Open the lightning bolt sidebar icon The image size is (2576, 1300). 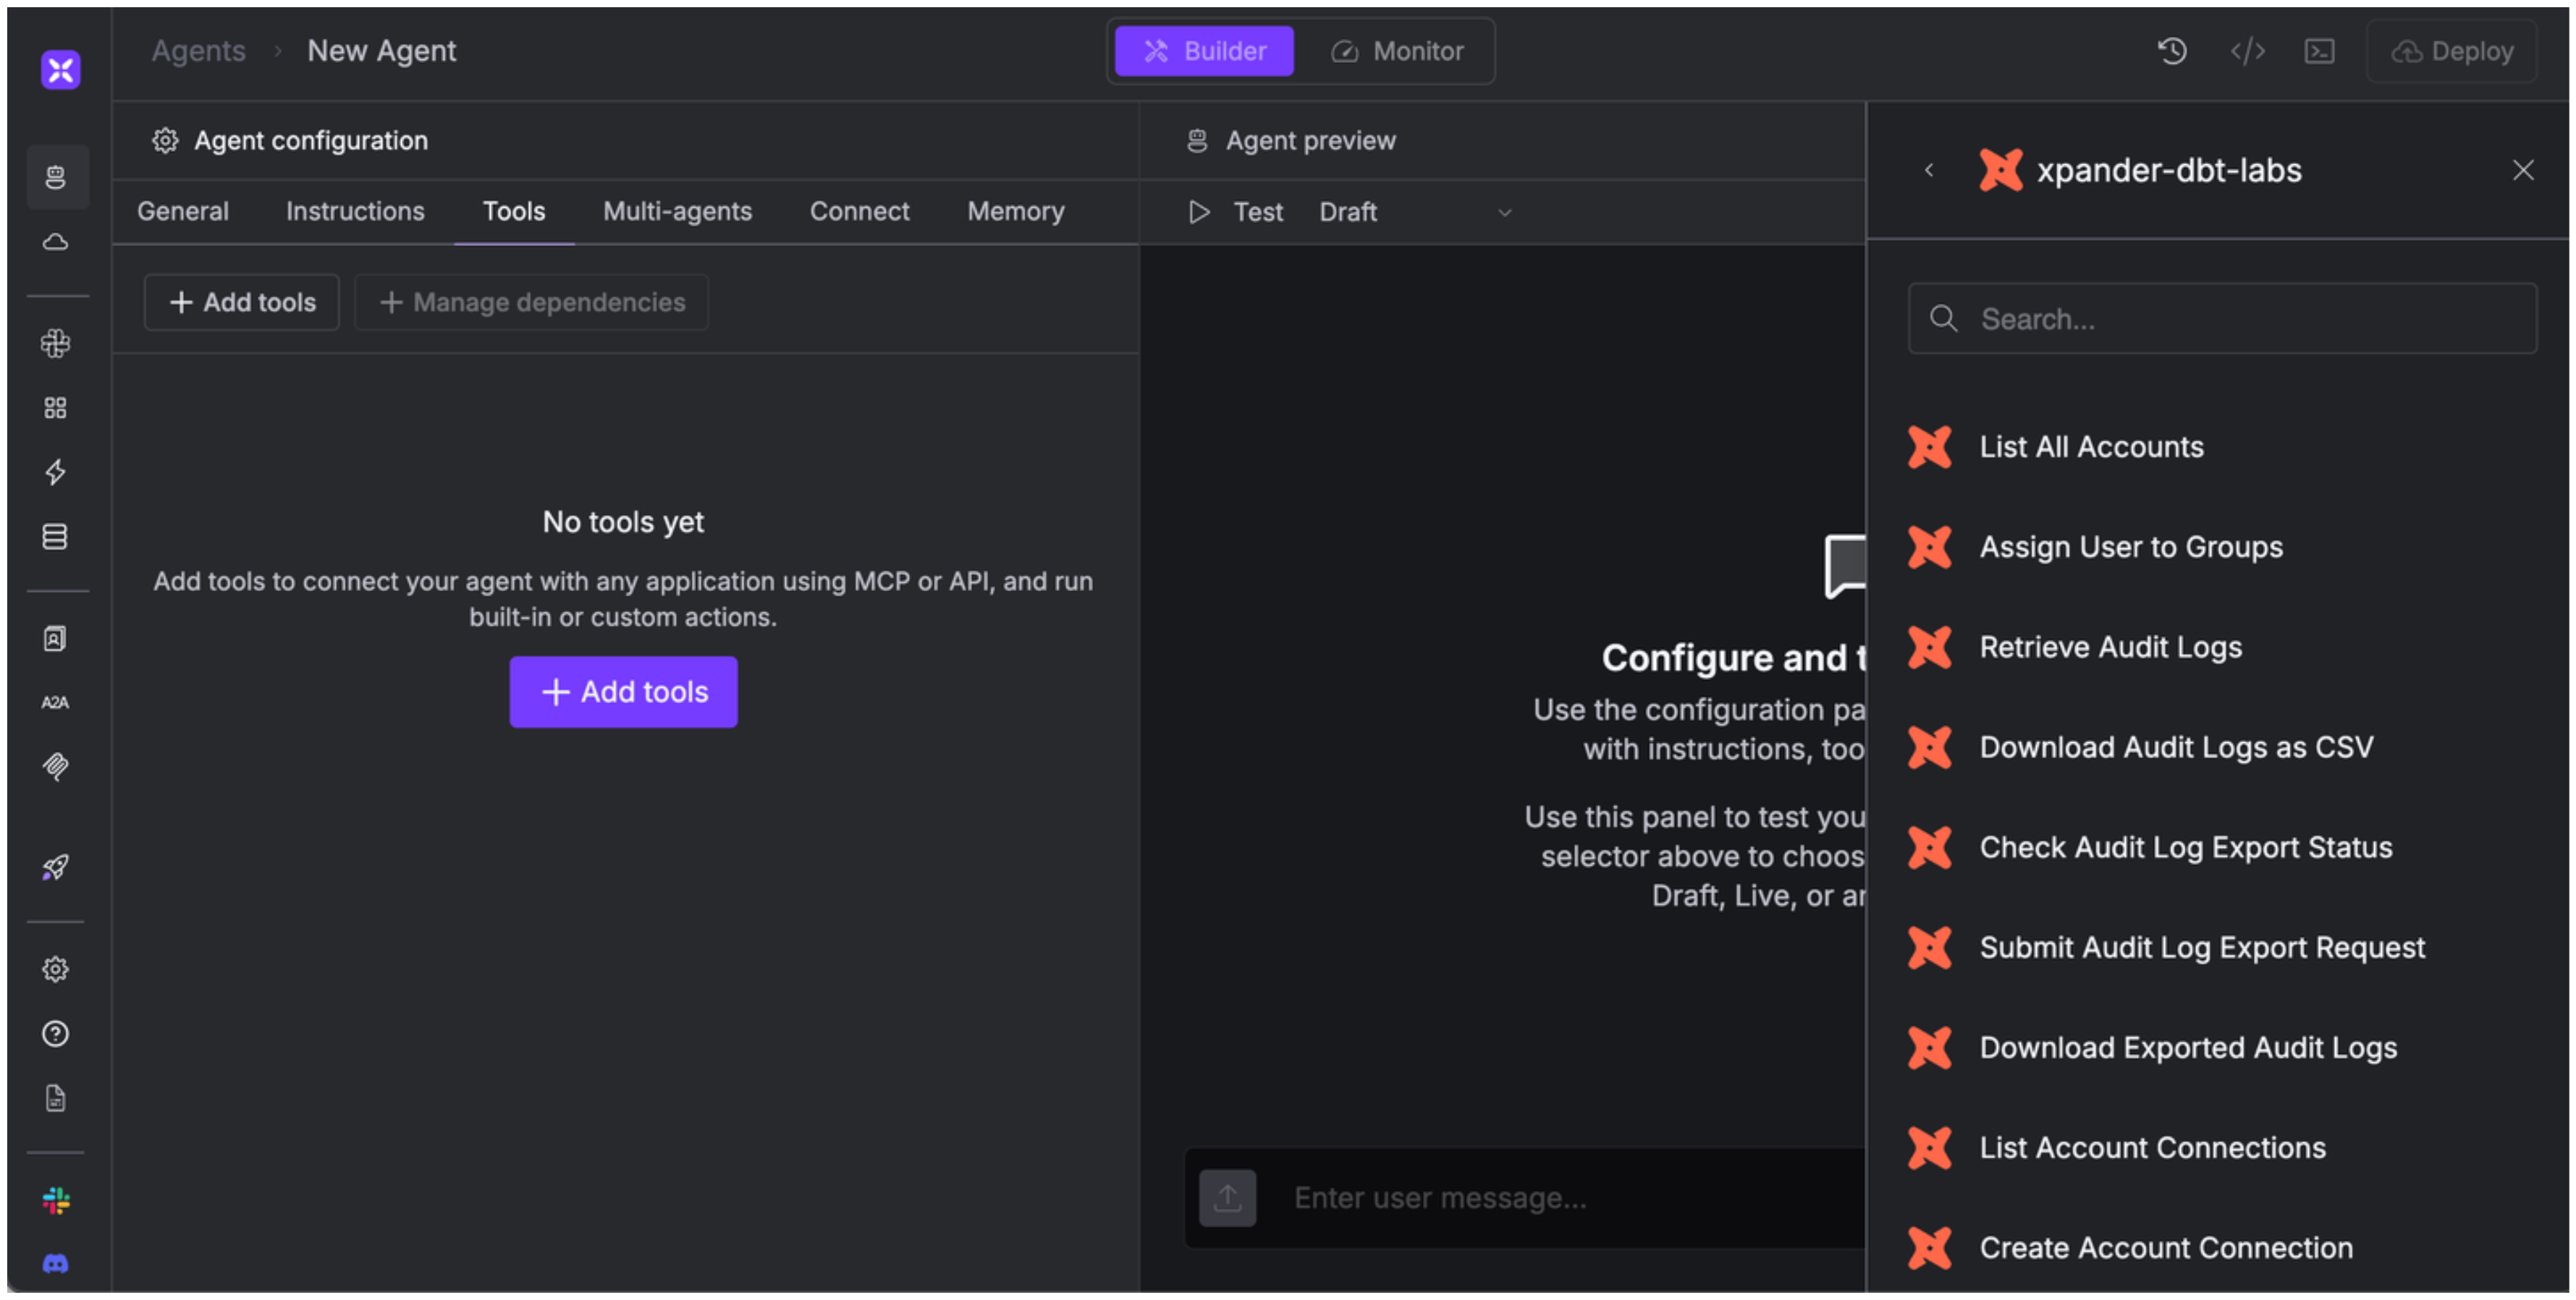coord(56,472)
